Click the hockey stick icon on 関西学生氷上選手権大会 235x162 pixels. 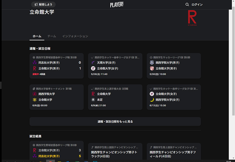[92, 89]
